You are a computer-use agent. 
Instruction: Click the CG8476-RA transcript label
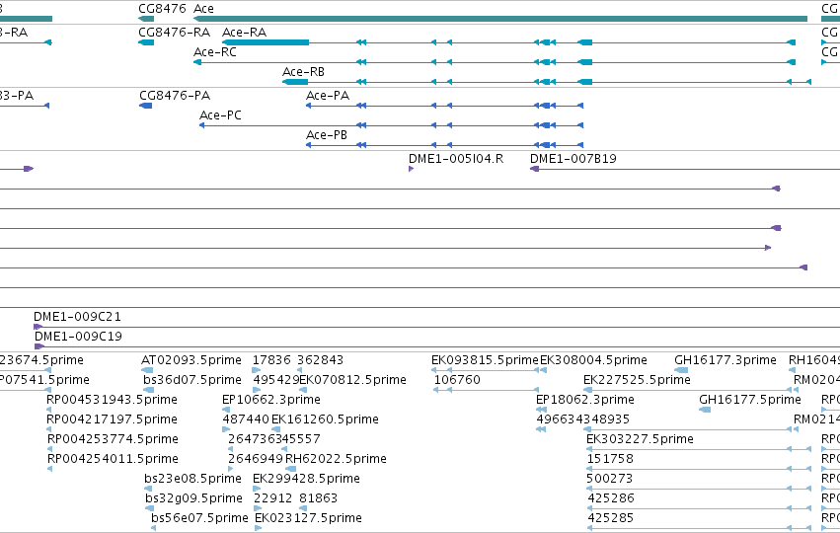click(174, 33)
